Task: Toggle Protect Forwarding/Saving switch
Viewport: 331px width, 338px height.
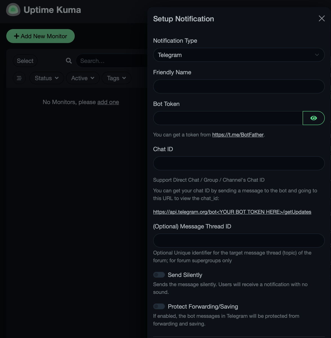Action: [x=159, y=306]
